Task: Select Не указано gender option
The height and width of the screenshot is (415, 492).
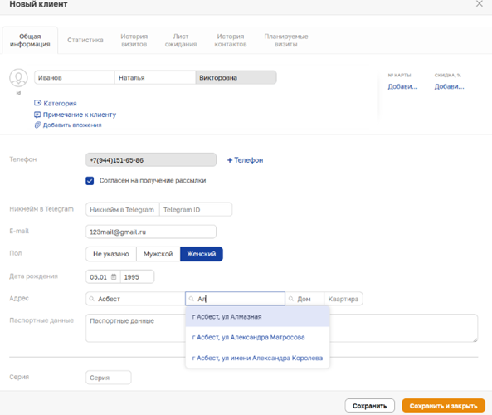Action: click(x=111, y=254)
